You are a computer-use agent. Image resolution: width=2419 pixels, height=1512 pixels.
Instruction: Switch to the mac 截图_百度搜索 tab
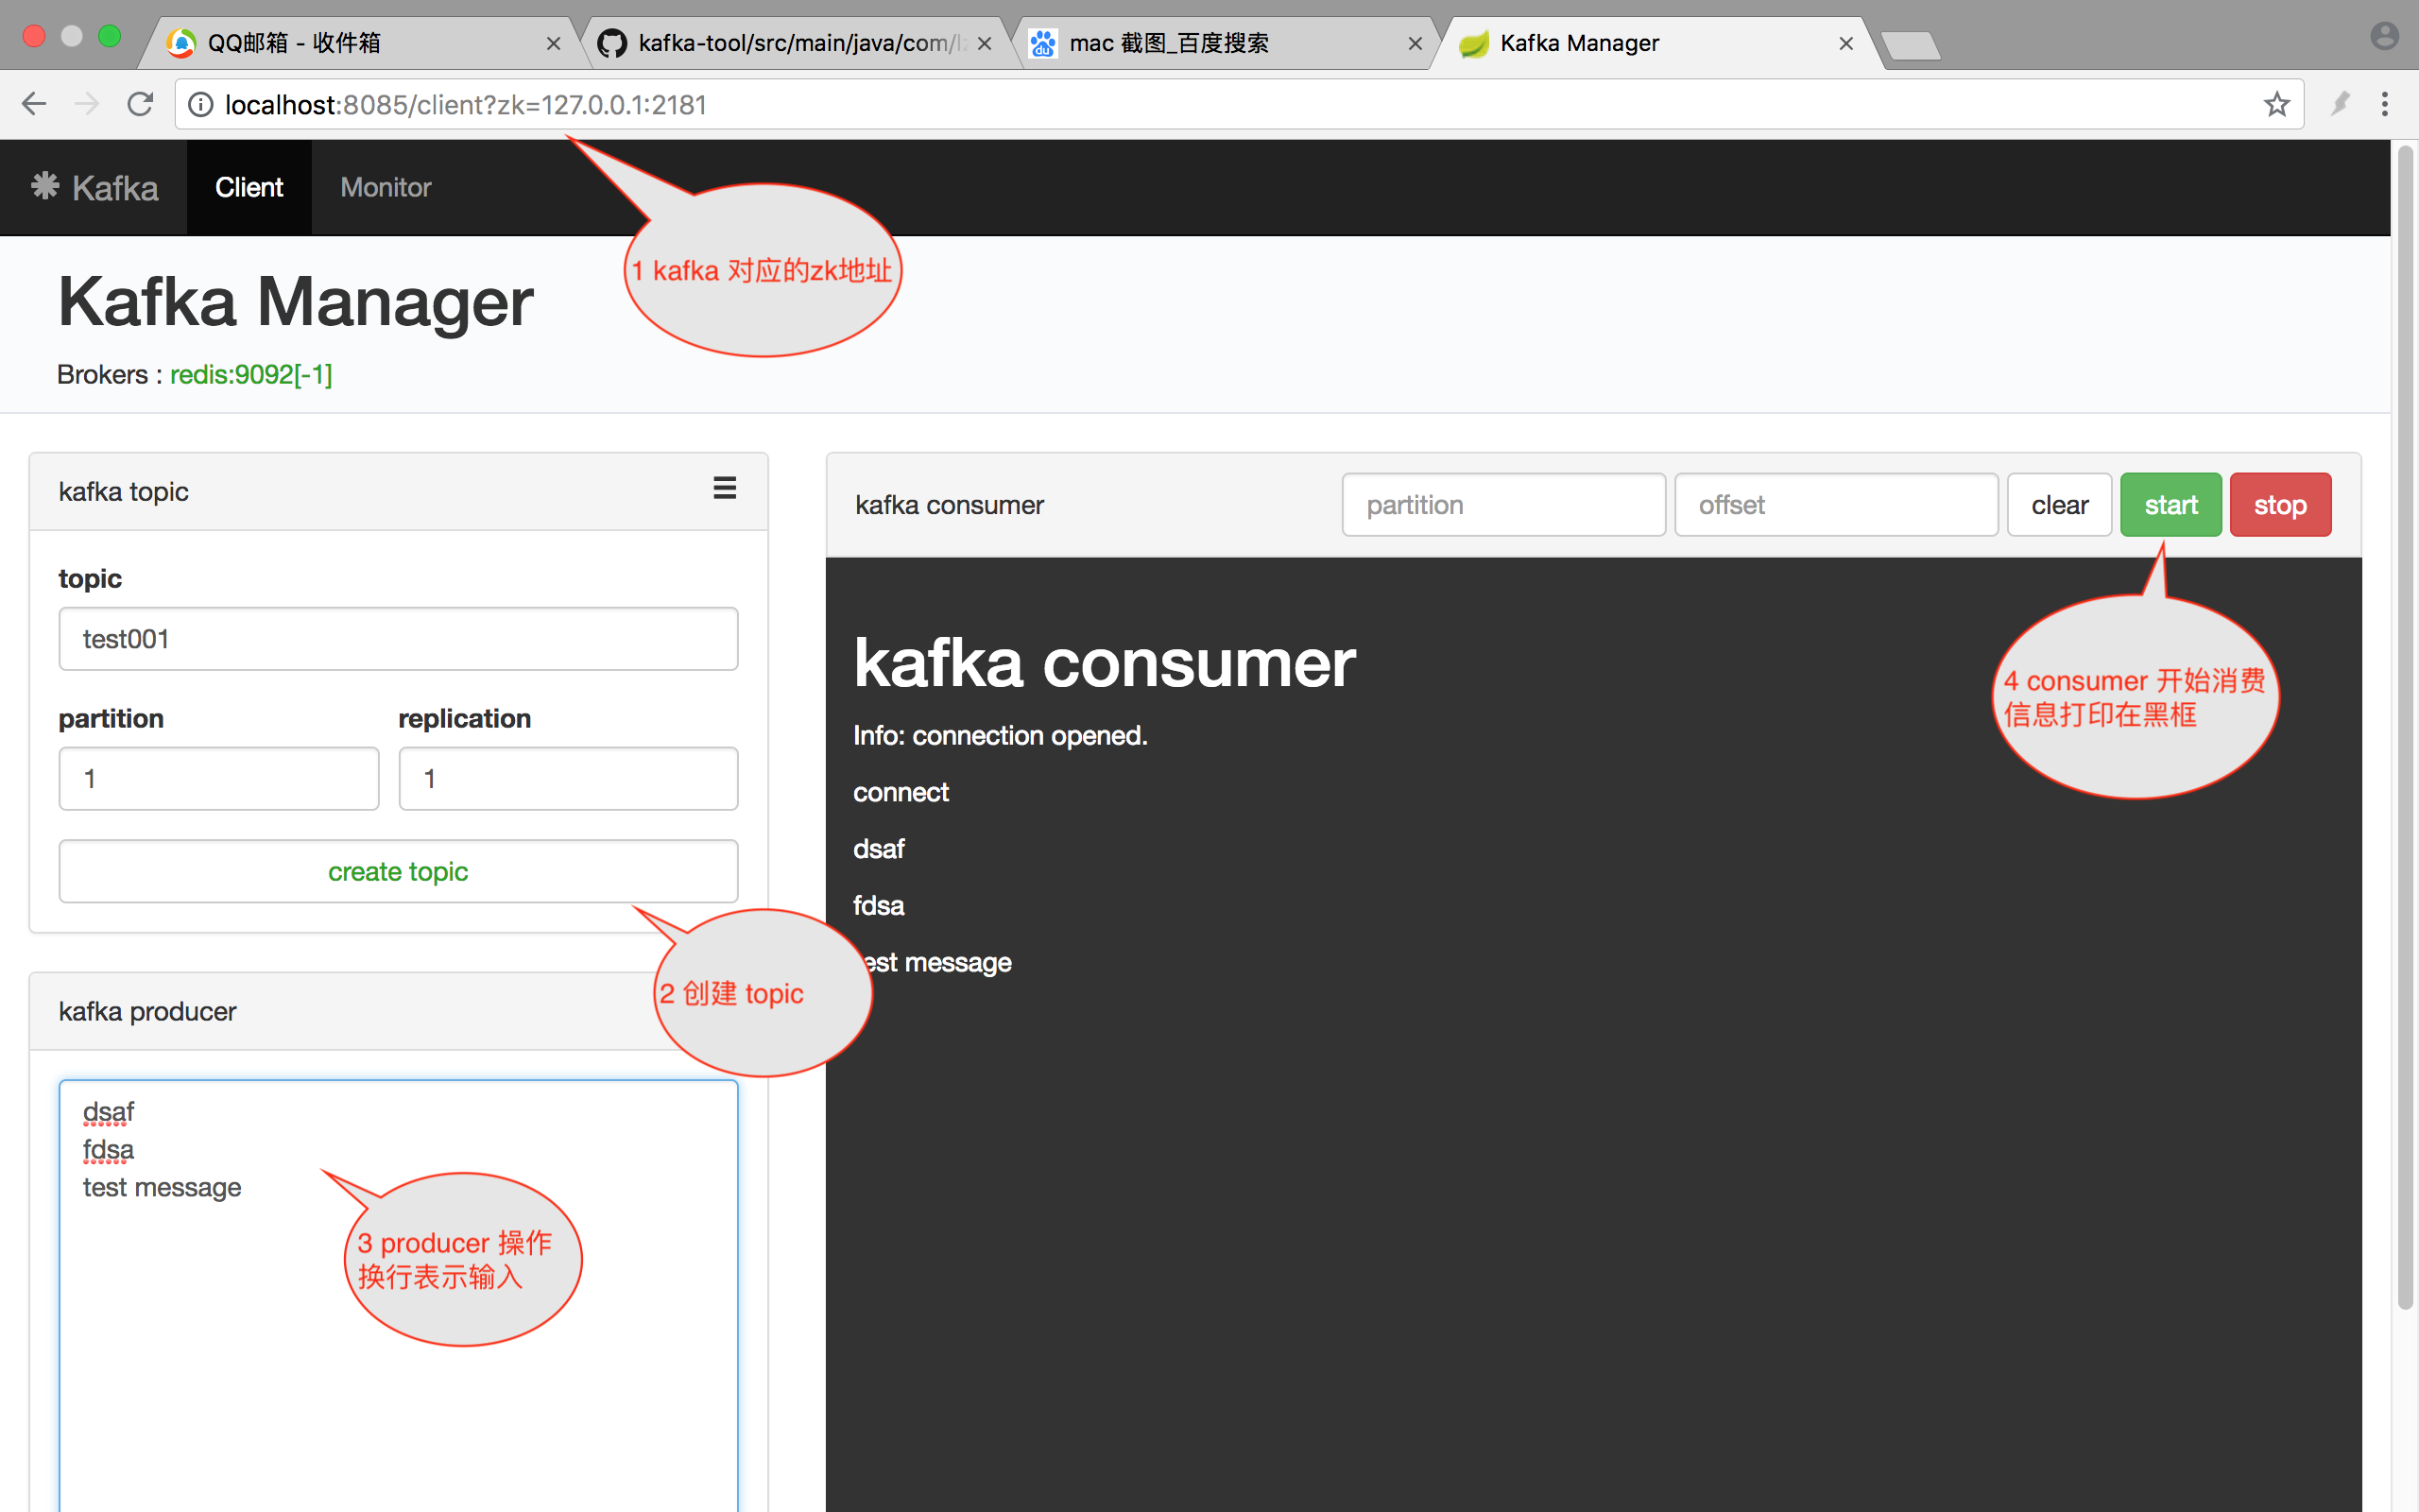point(1227,43)
